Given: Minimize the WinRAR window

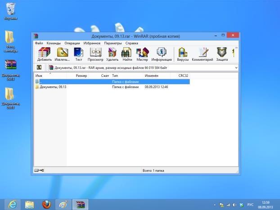Looking at the screenshot, I should pyautogui.click(x=216, y=36).
